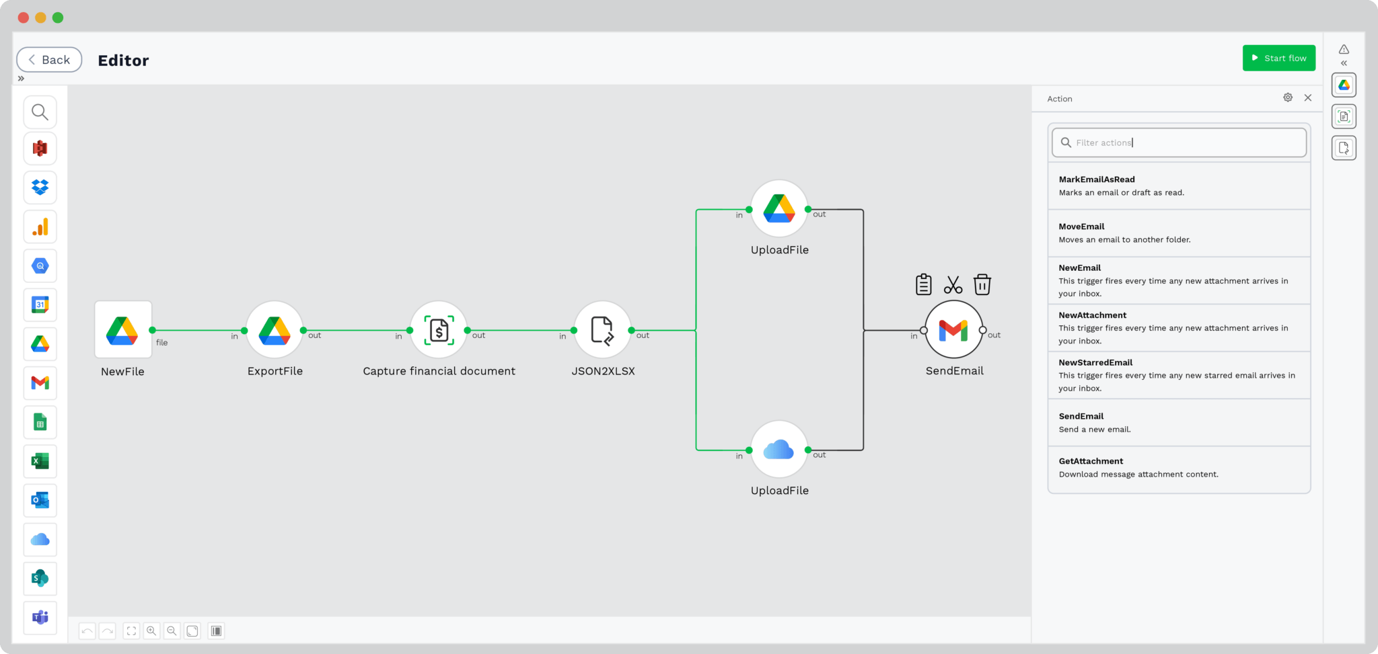Open the Microsoft Teams connector
Viewport: 1378px width, 654px height.
click(40, 617)
